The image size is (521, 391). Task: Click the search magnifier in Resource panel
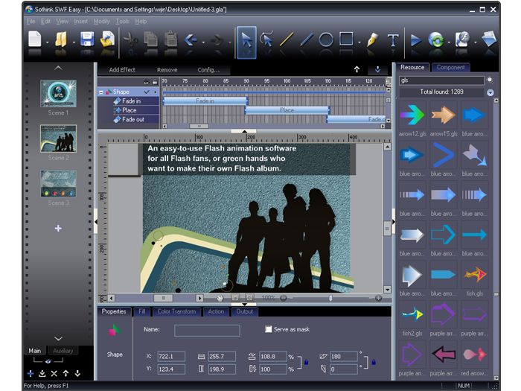(490, 80)
